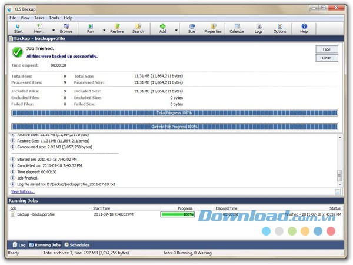
Task: Open the Tasks menu
Action: tap(39, 18)
